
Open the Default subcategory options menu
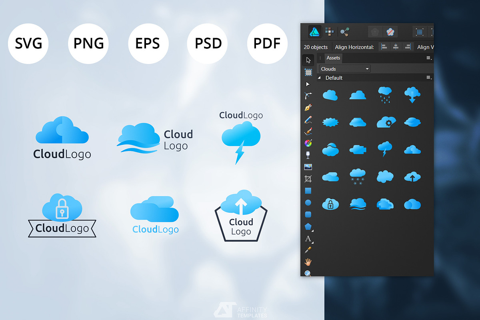pos(429,78)
